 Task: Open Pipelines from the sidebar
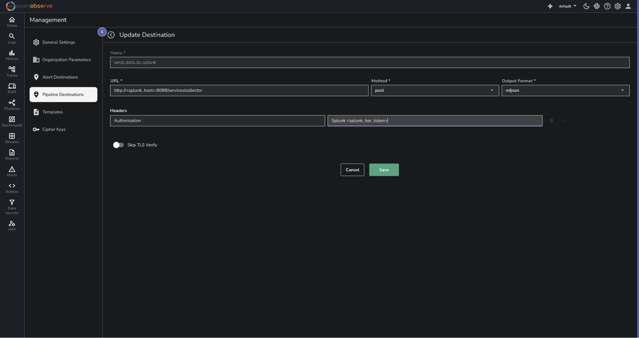[12, 105]
